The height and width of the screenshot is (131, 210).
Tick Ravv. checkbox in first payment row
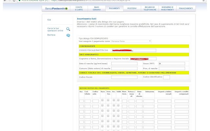pos(102,100)
